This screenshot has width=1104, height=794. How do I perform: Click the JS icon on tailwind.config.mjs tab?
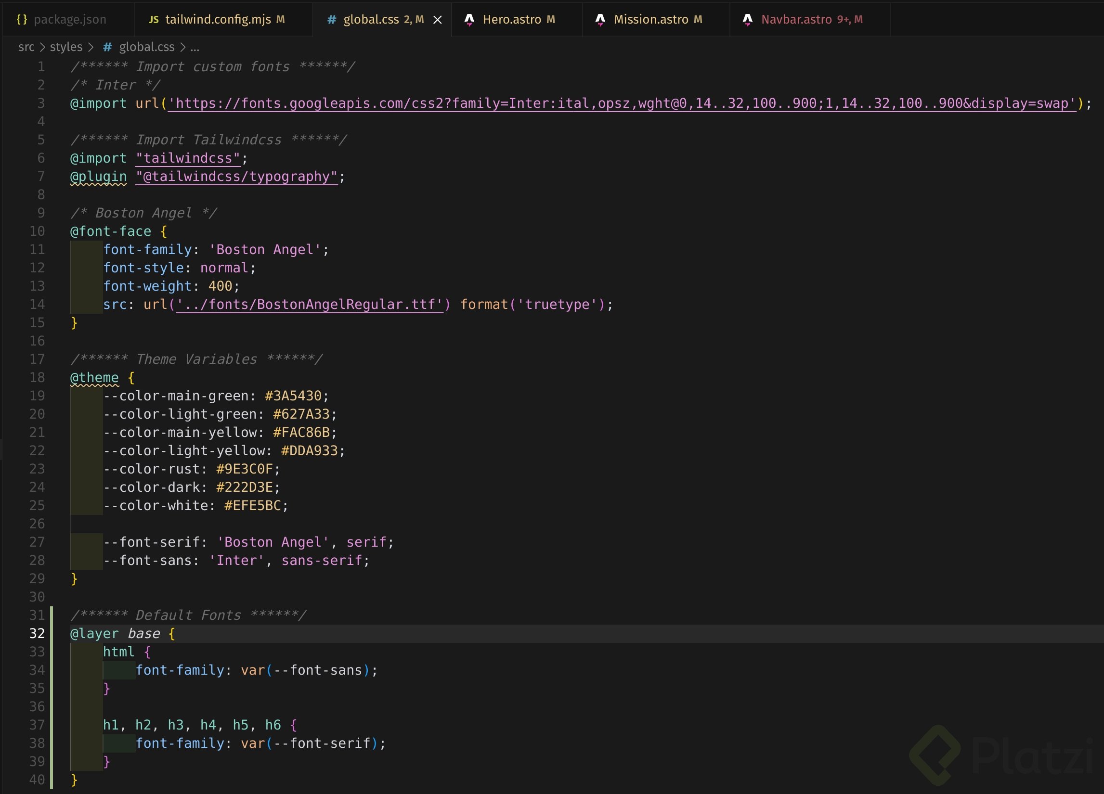pos(153,19)
